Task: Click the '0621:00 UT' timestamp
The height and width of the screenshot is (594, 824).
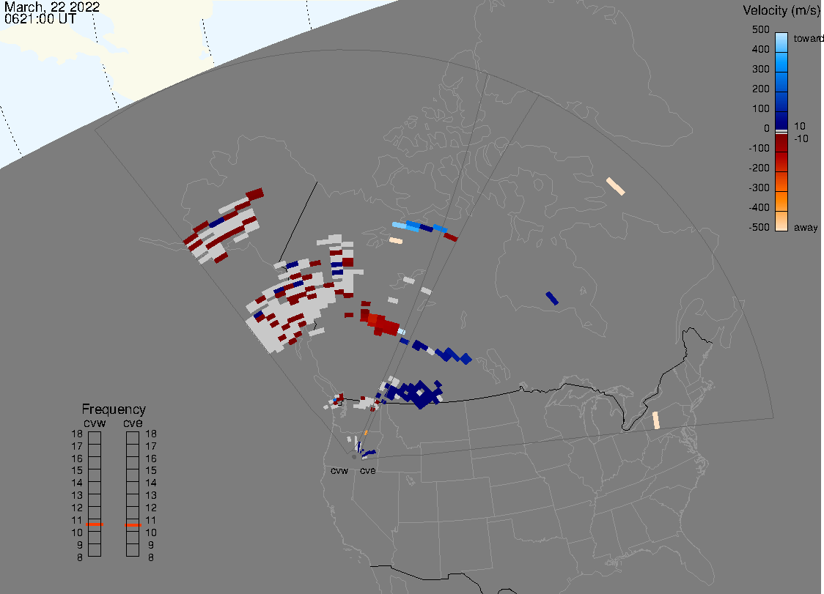Action: [41, 20]
